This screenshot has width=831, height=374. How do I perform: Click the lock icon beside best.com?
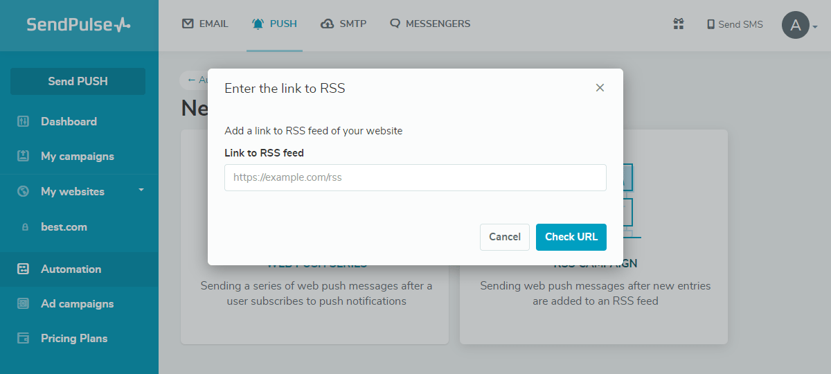(26, 227)
